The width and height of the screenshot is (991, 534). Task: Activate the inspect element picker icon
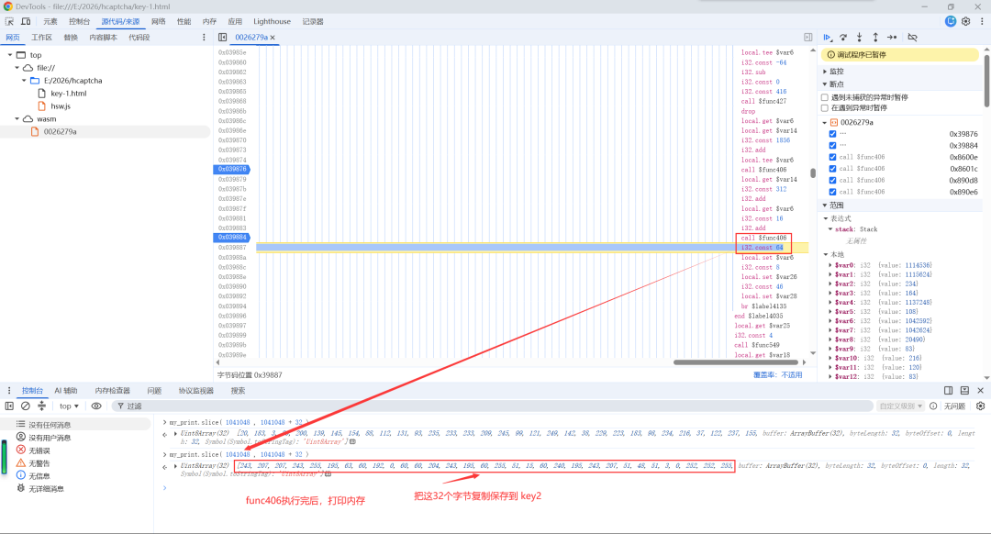click(x=9, y=21)
